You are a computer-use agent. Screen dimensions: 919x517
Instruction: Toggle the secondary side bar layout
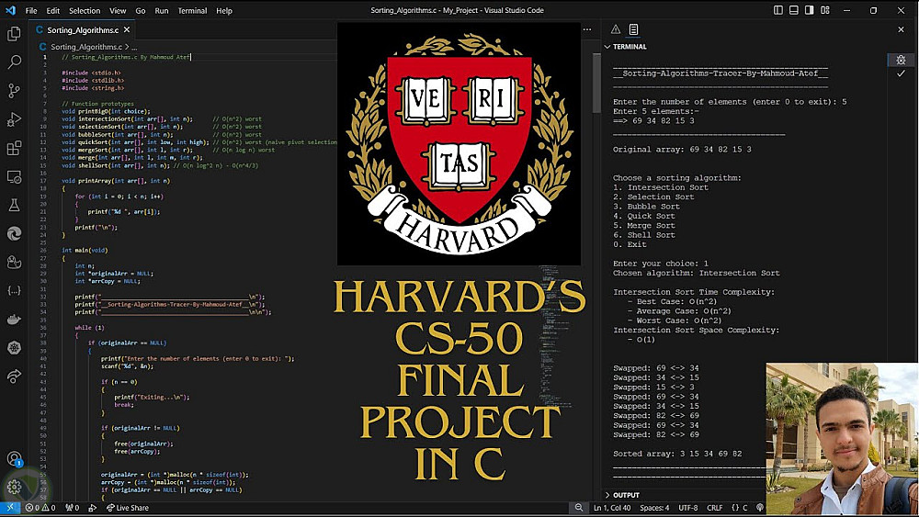coord(809,10)
